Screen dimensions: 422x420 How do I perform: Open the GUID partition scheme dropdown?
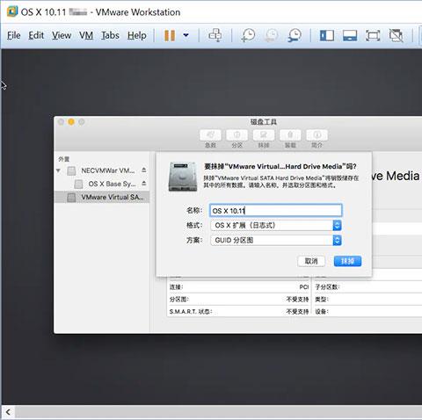276,240
